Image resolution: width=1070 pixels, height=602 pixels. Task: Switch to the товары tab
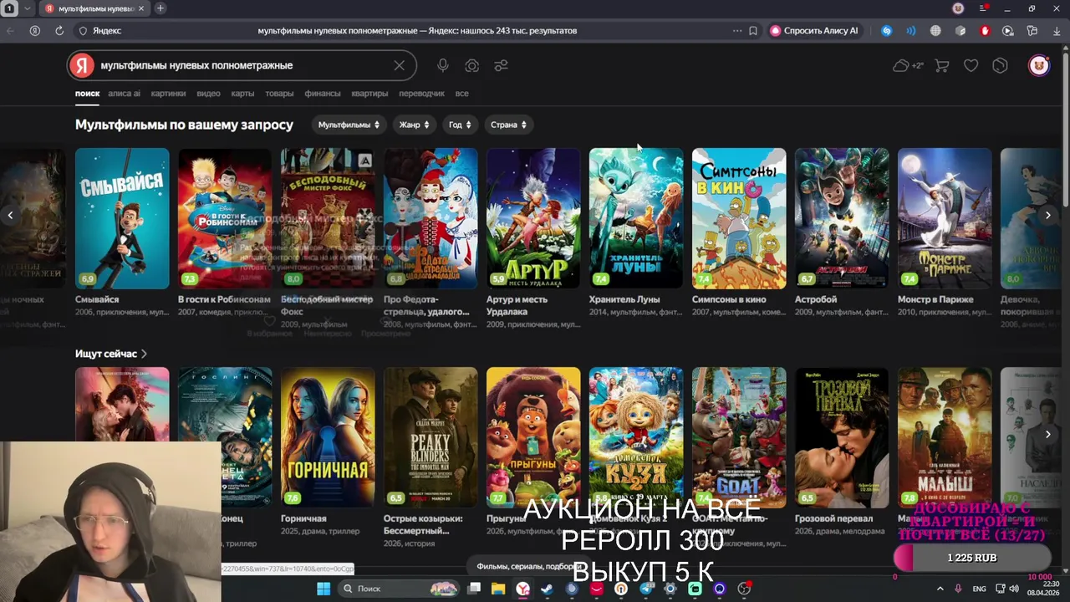pyautogui.click(x=279, y=94)
